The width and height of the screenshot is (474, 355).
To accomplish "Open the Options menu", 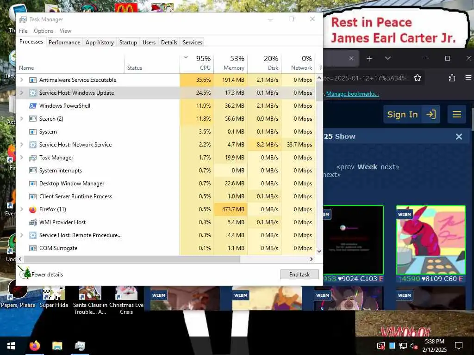I will point(44,31).
